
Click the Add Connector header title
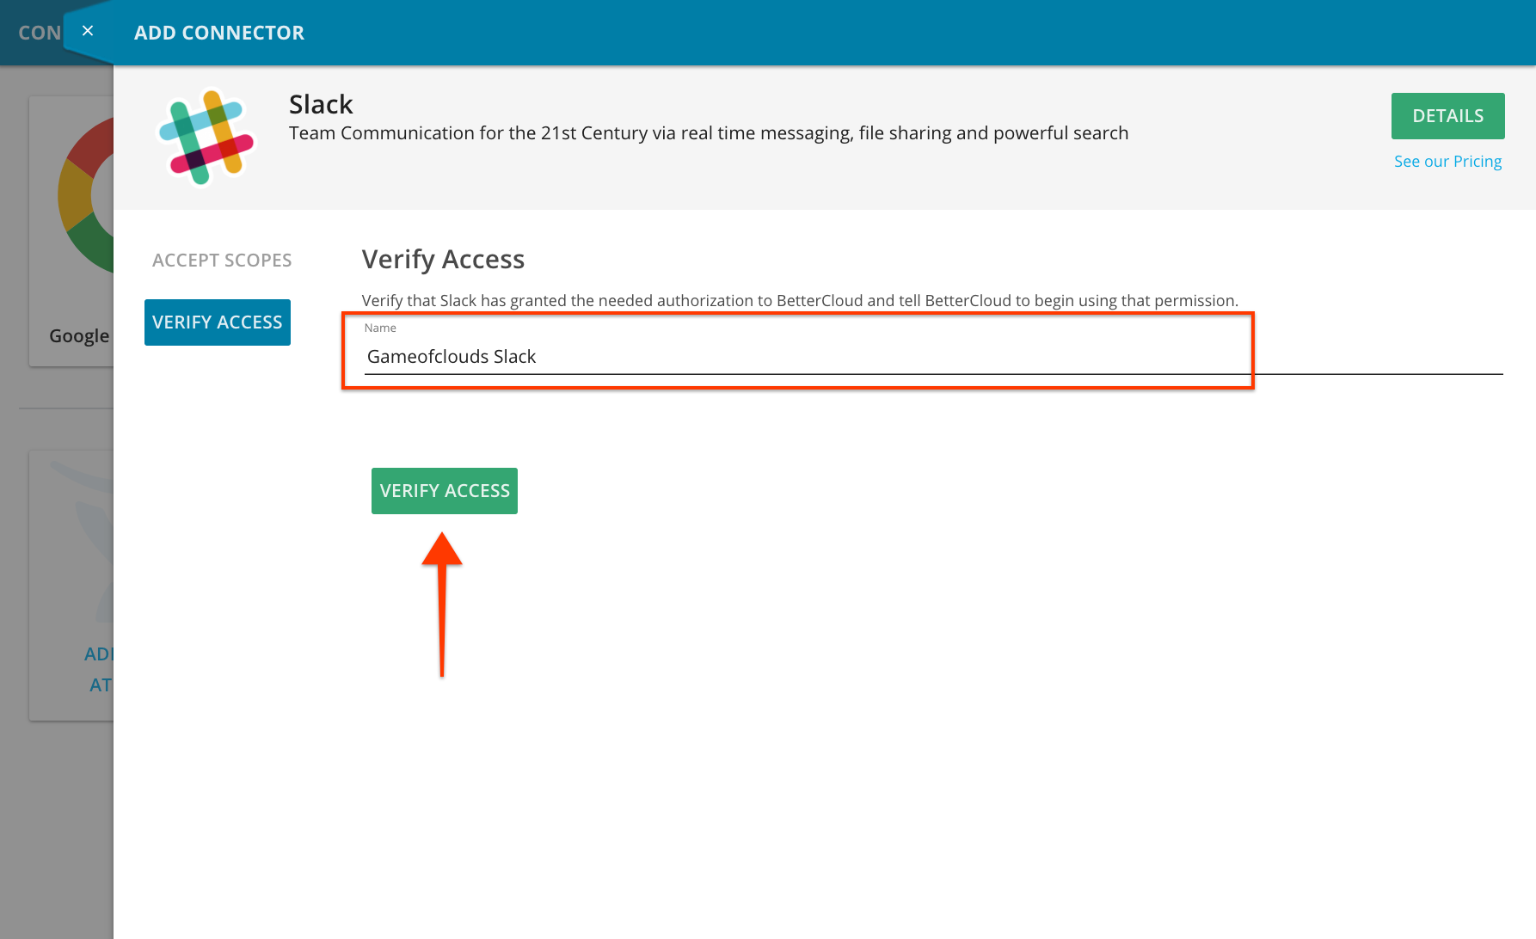219,33
